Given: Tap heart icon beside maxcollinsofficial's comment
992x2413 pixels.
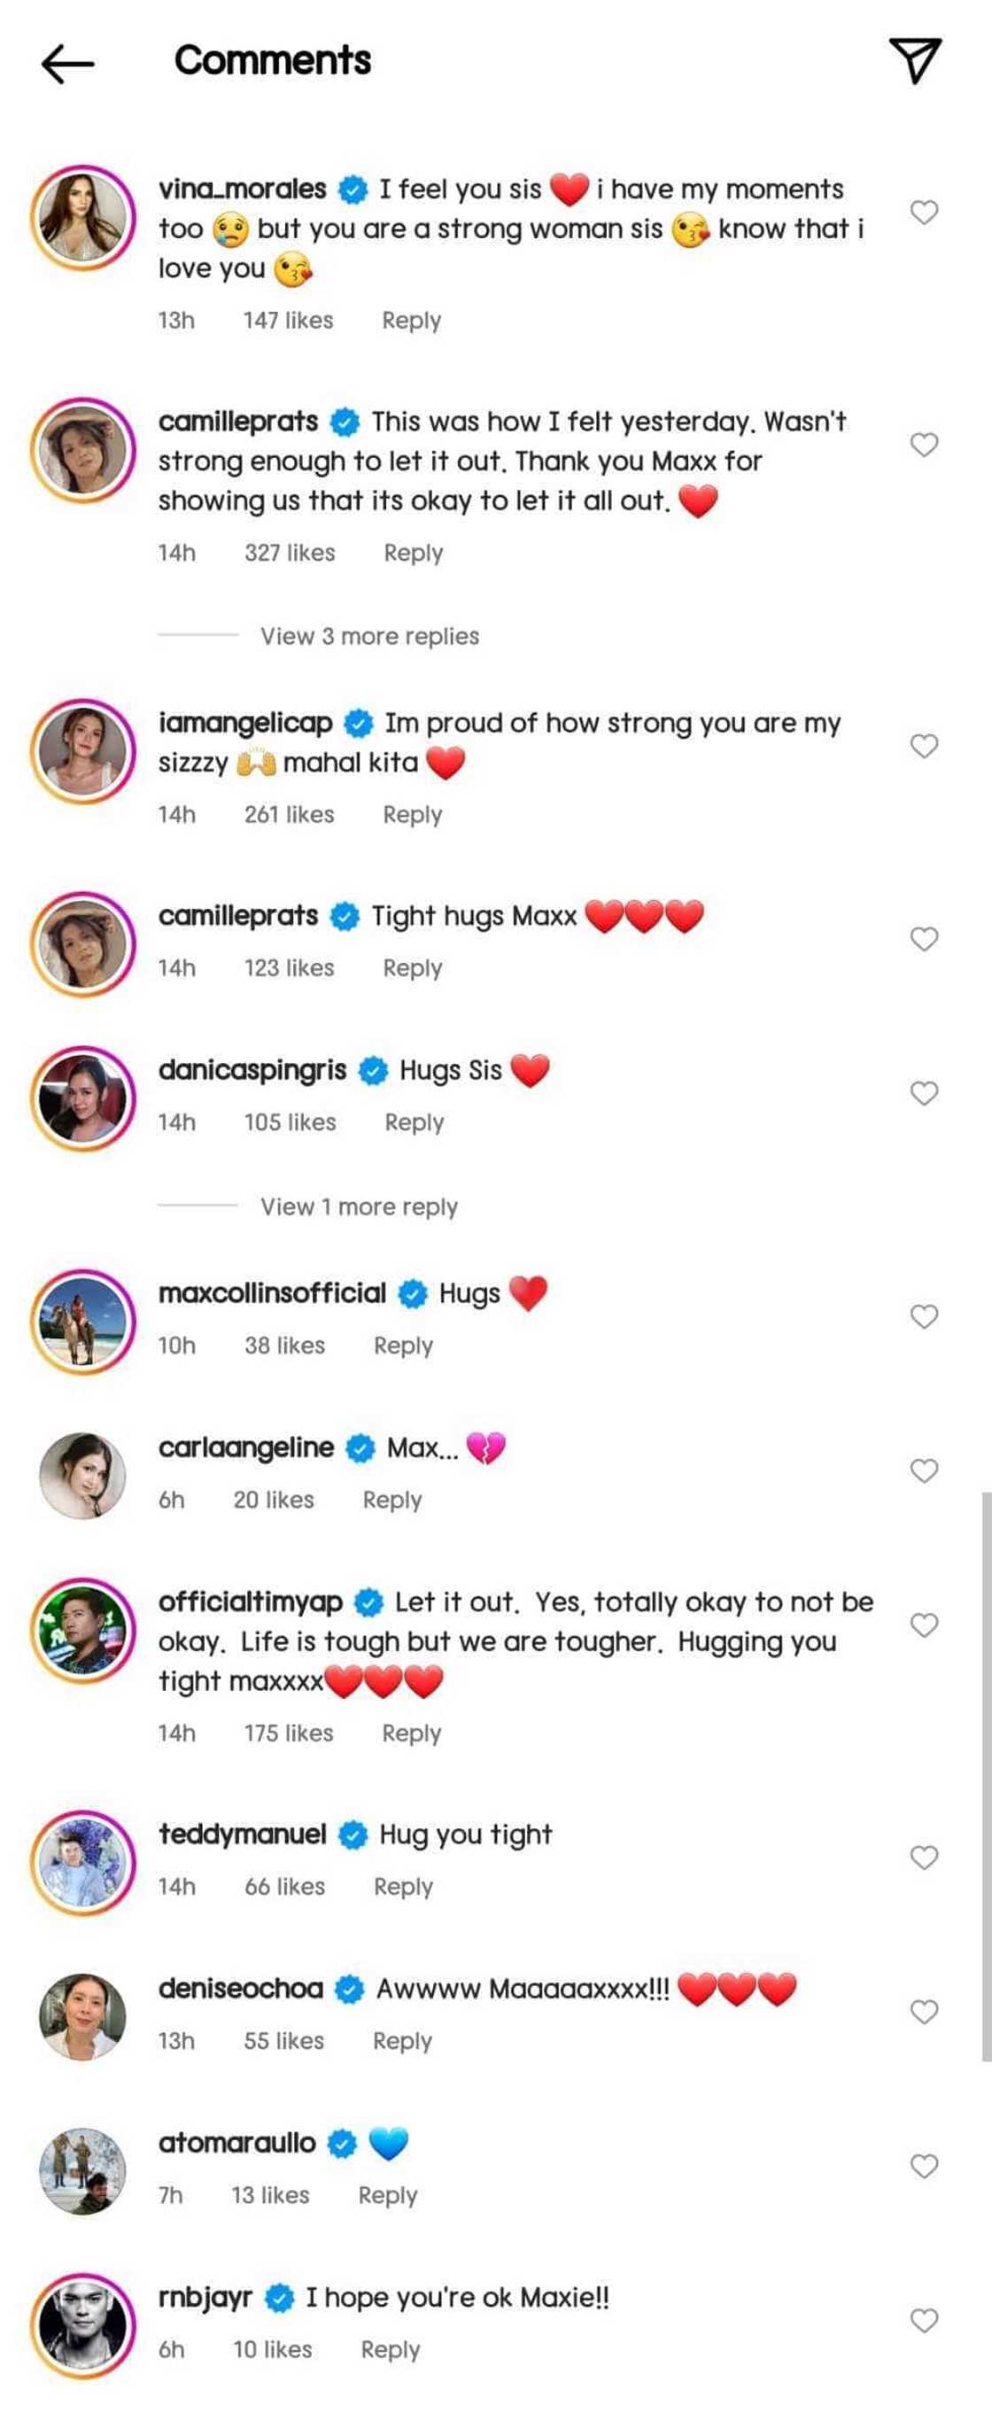Looking at the screenshot, I should pos(924,1316).
